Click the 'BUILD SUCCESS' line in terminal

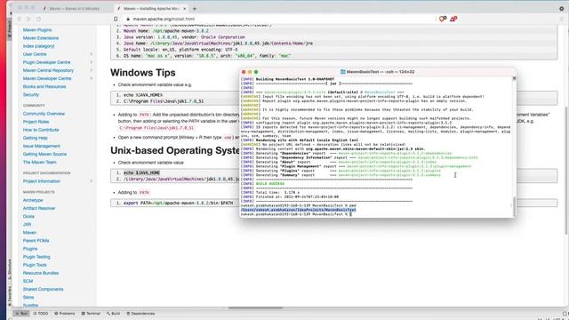270,184
